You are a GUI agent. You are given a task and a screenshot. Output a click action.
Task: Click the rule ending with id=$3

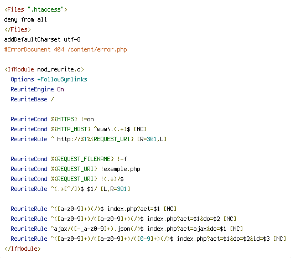[148, 239]
